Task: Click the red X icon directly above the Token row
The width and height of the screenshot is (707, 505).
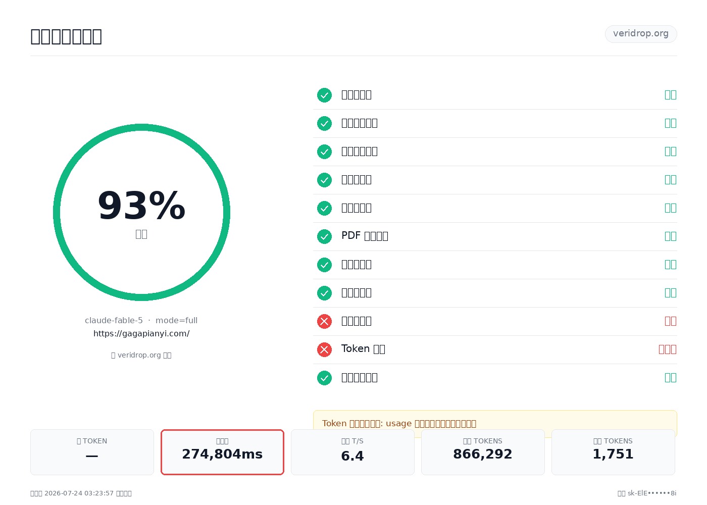Action: [324, 321]
